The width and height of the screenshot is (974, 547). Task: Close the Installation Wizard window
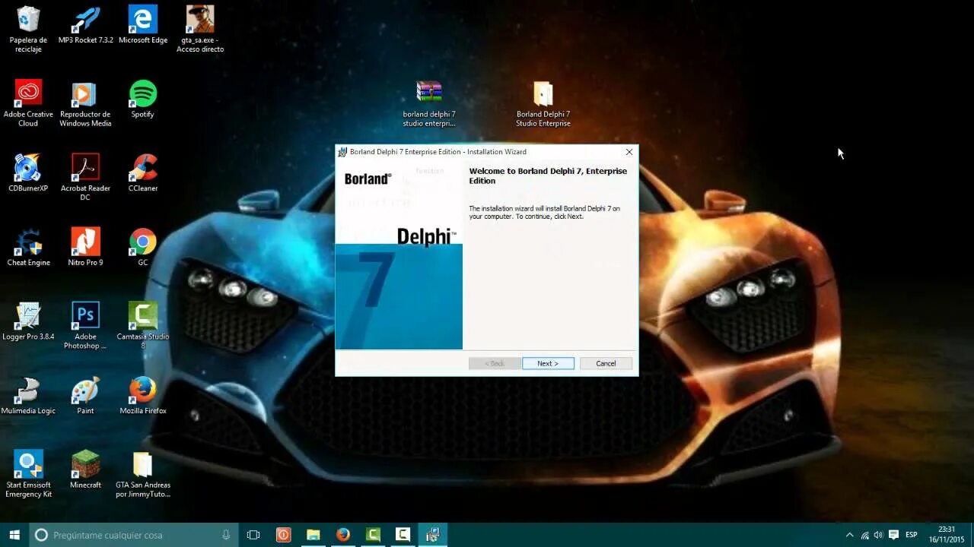point(629,152)
